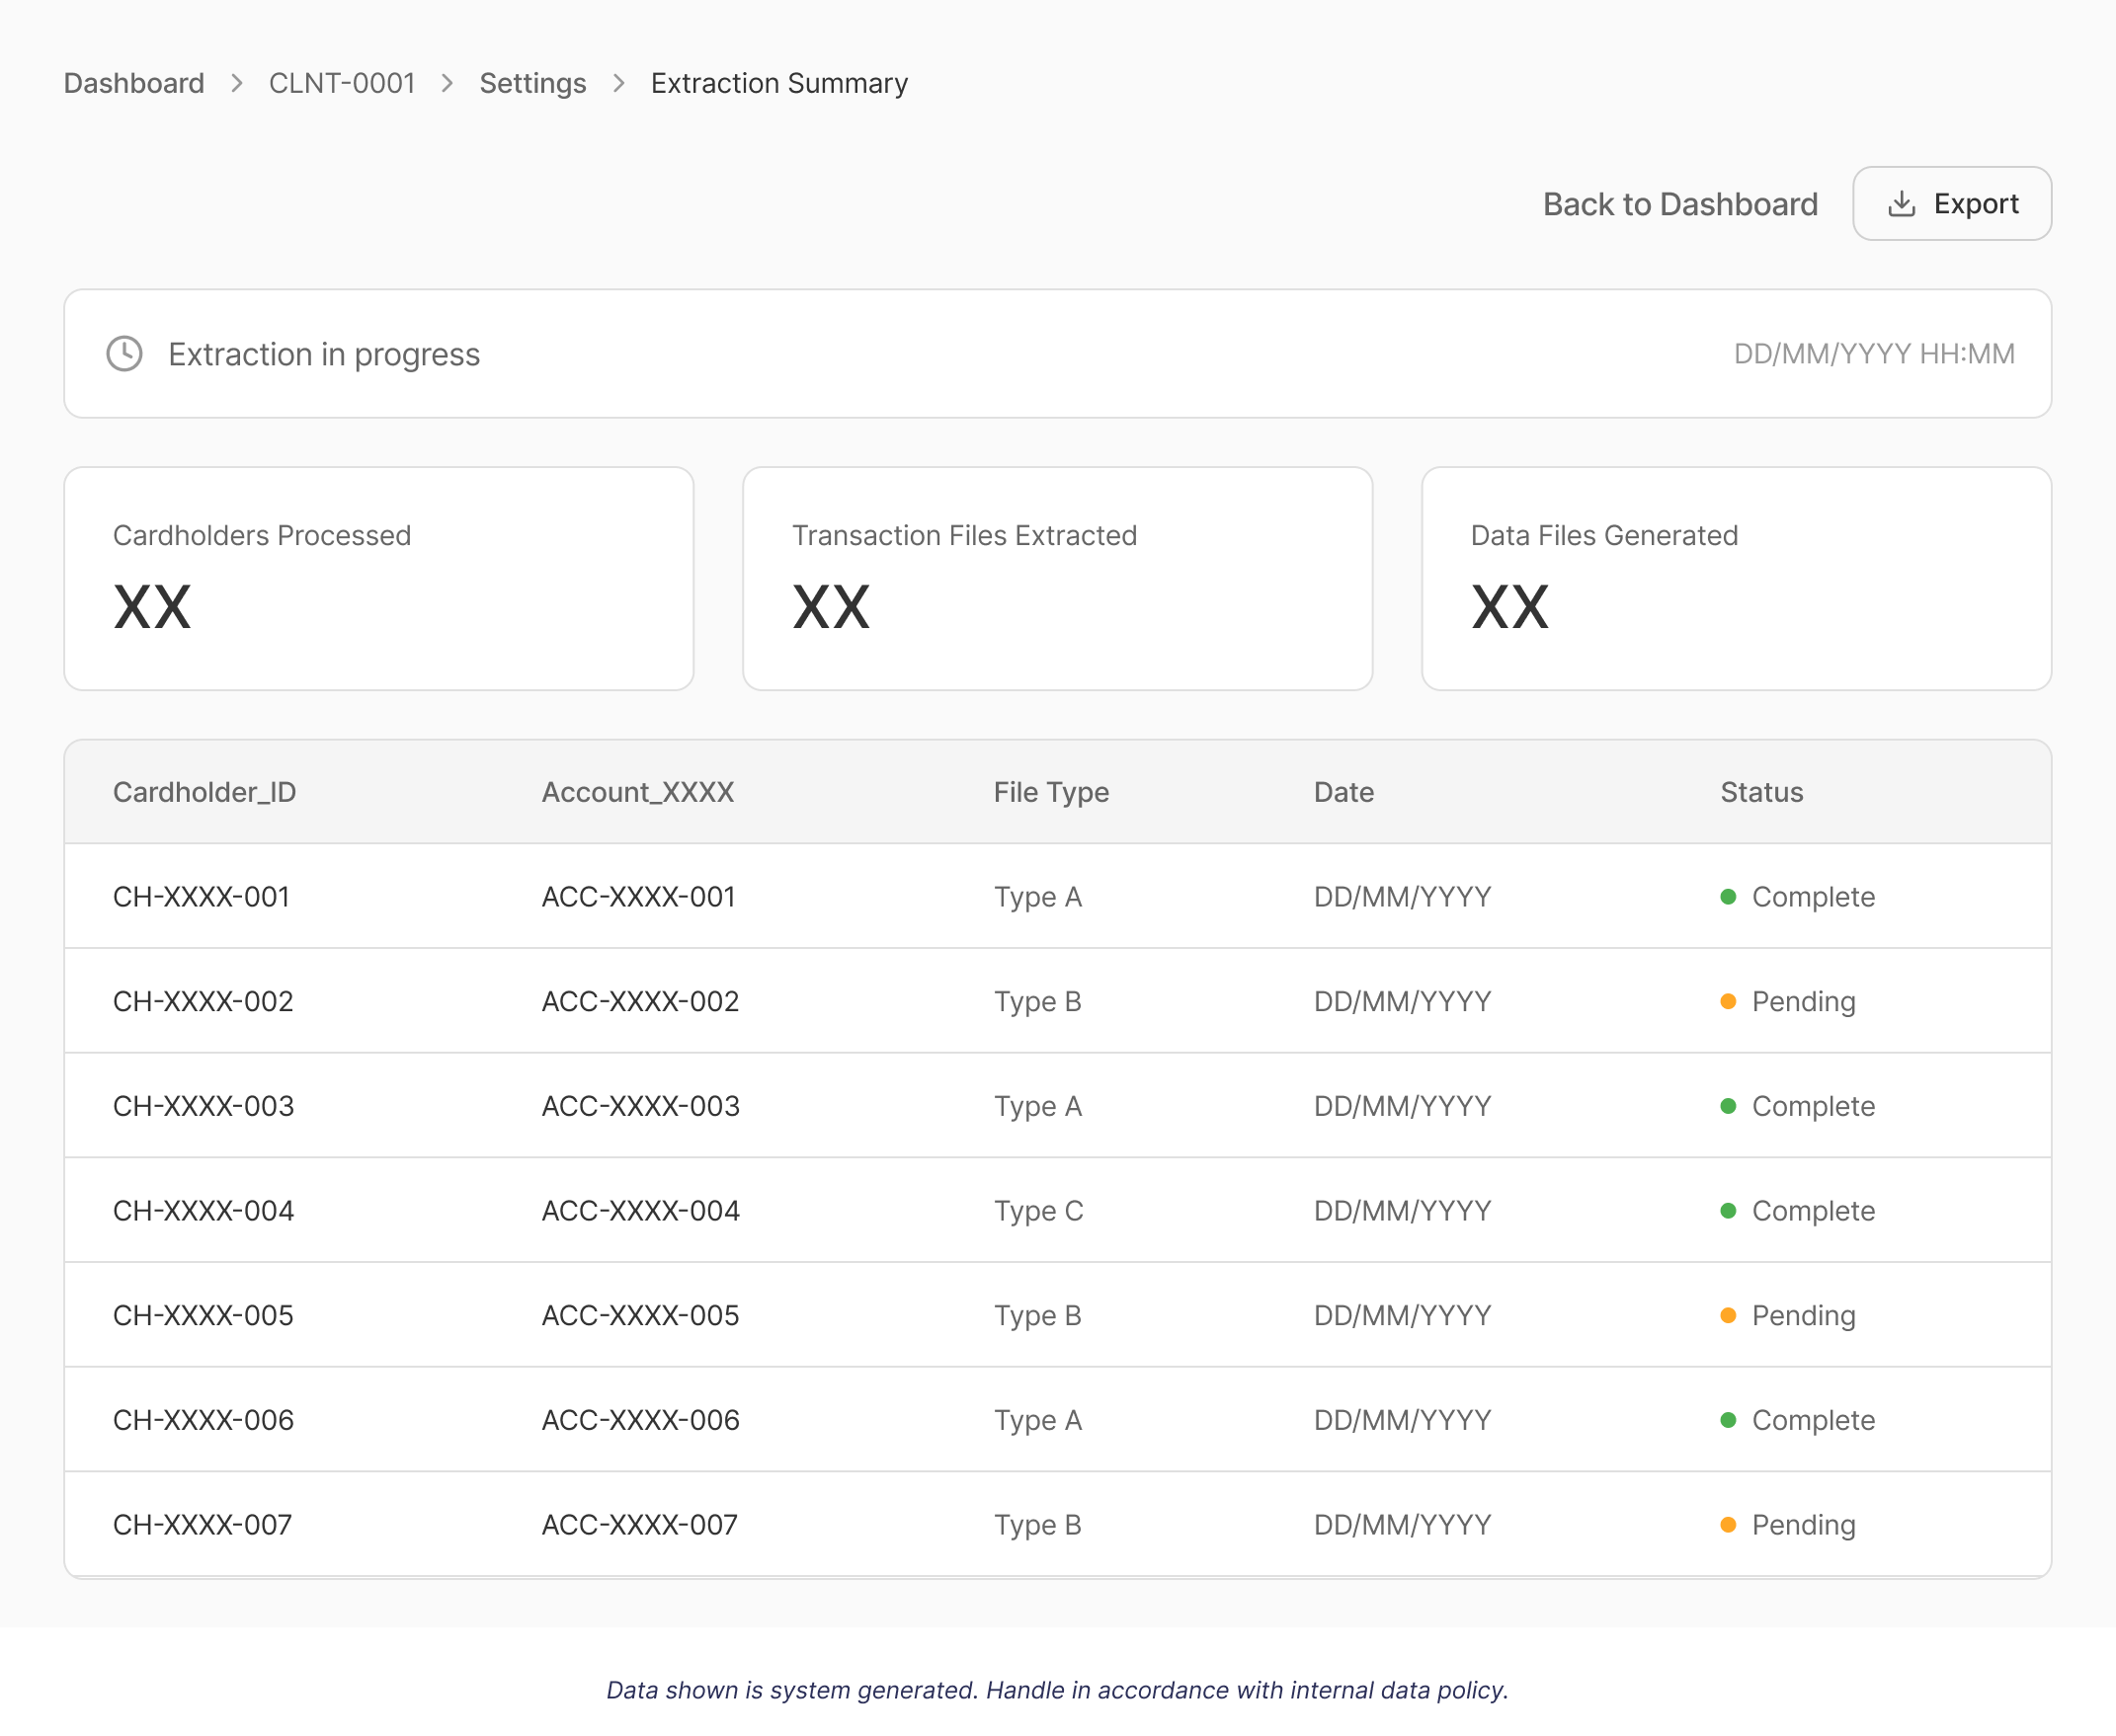Select cardholder CH-XXXX-005

click(x=203, y=1316)
